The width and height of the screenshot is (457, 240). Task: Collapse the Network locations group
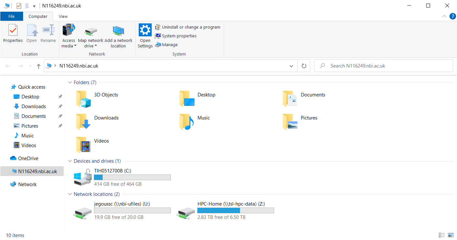tap(70, 194)
